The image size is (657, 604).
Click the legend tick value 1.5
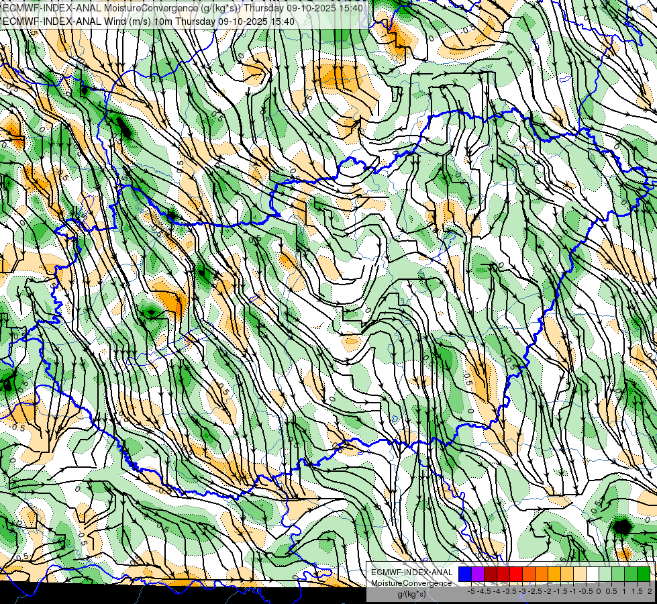point(637,591)
